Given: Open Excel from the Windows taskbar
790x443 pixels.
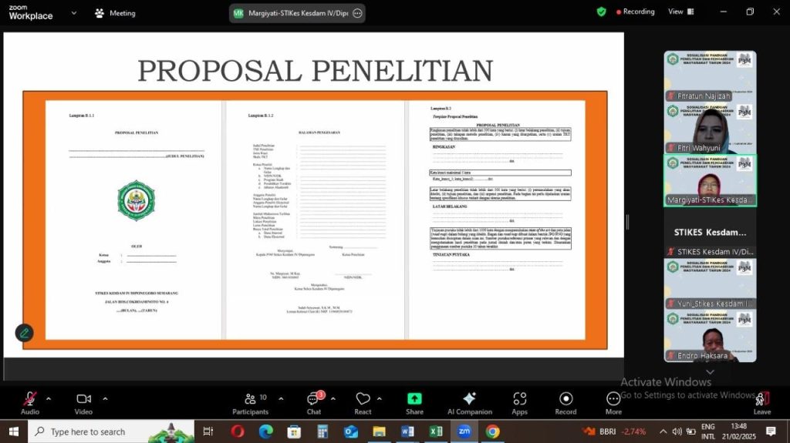Looking at the screenshot, I should (x=436, y=431).
